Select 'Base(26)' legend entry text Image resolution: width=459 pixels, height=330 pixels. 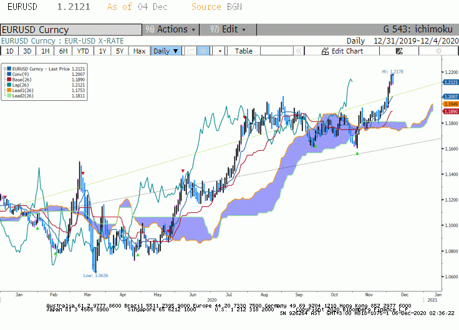pos(22,80)
